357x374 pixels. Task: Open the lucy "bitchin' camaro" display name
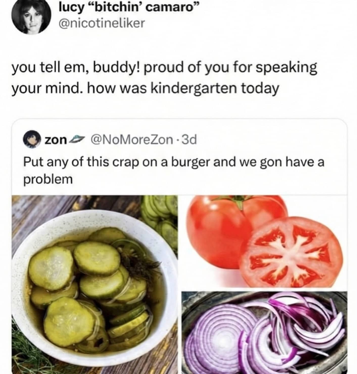point(127,9)
